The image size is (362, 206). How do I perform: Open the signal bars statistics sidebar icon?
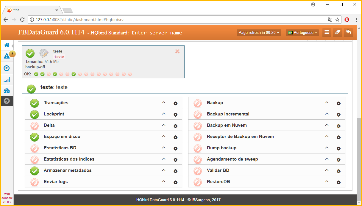(7, 80)
